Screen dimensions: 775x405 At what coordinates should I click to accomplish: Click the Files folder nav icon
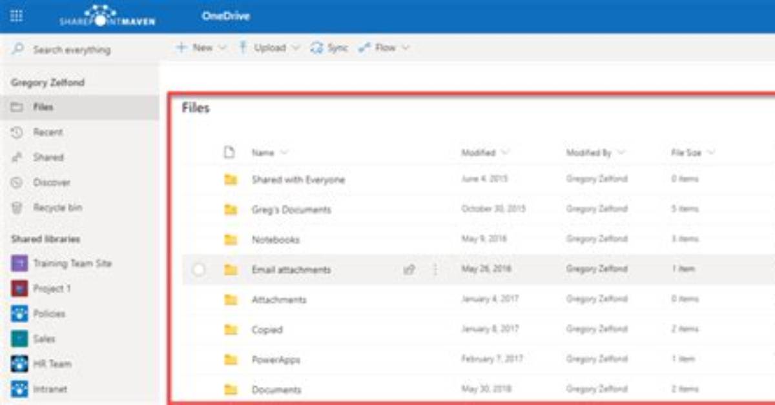[18, 107]
